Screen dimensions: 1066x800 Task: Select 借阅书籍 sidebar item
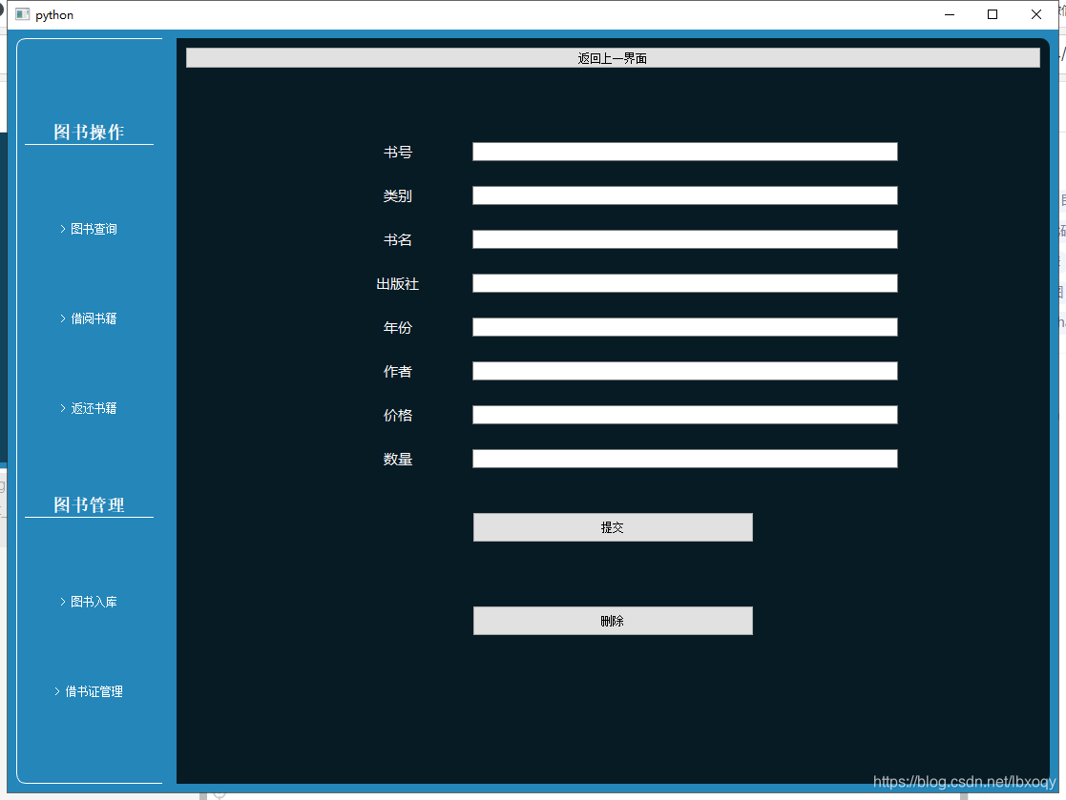(89, 318)
